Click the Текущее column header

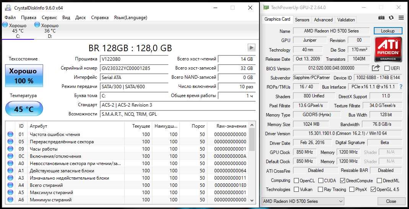(x=138, y=126)
